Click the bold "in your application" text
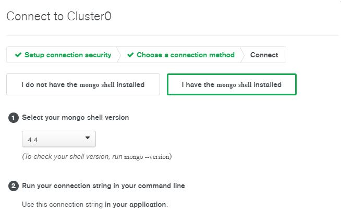The image size is (341, 212). tap(136, 204)
